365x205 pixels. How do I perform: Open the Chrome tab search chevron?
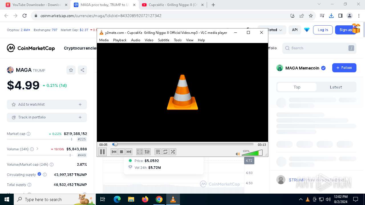pyautogui.click(x=319, y=4)
